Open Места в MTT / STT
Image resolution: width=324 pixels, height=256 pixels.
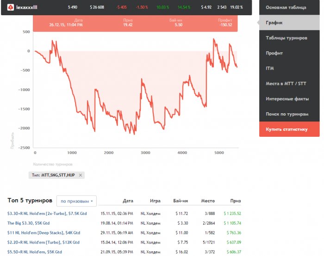tap(286, 84)
